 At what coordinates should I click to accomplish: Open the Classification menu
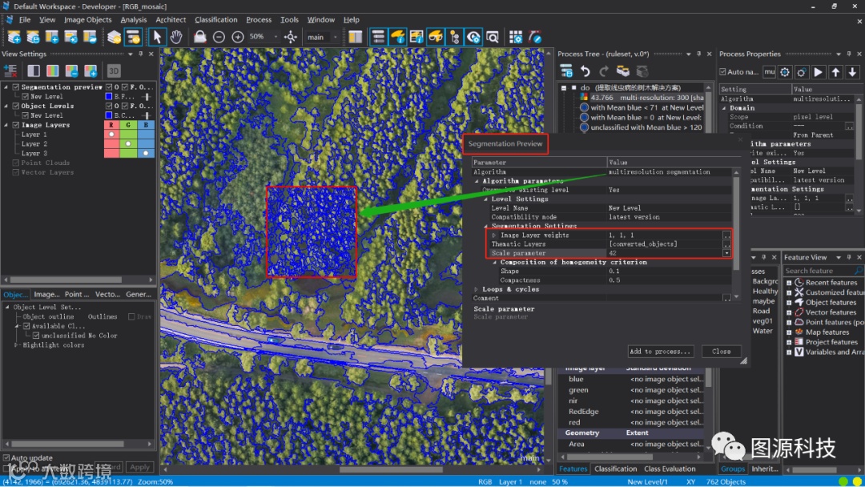click(x=215, y=19)
